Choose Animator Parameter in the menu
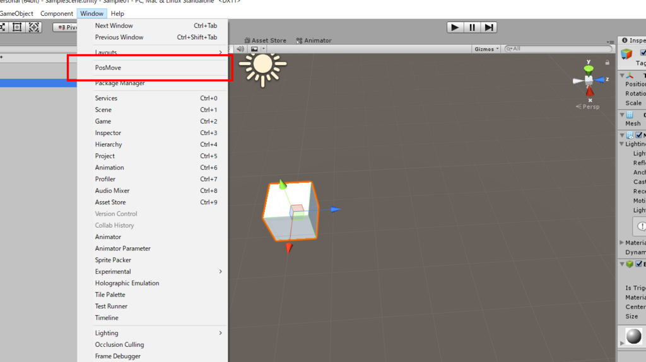The image size is (646, 362). (x=153, y=248)
